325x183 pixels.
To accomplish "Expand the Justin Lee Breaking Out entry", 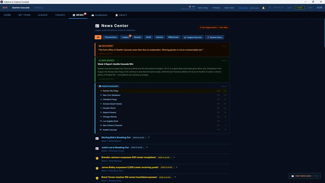I will pos(147,147).
